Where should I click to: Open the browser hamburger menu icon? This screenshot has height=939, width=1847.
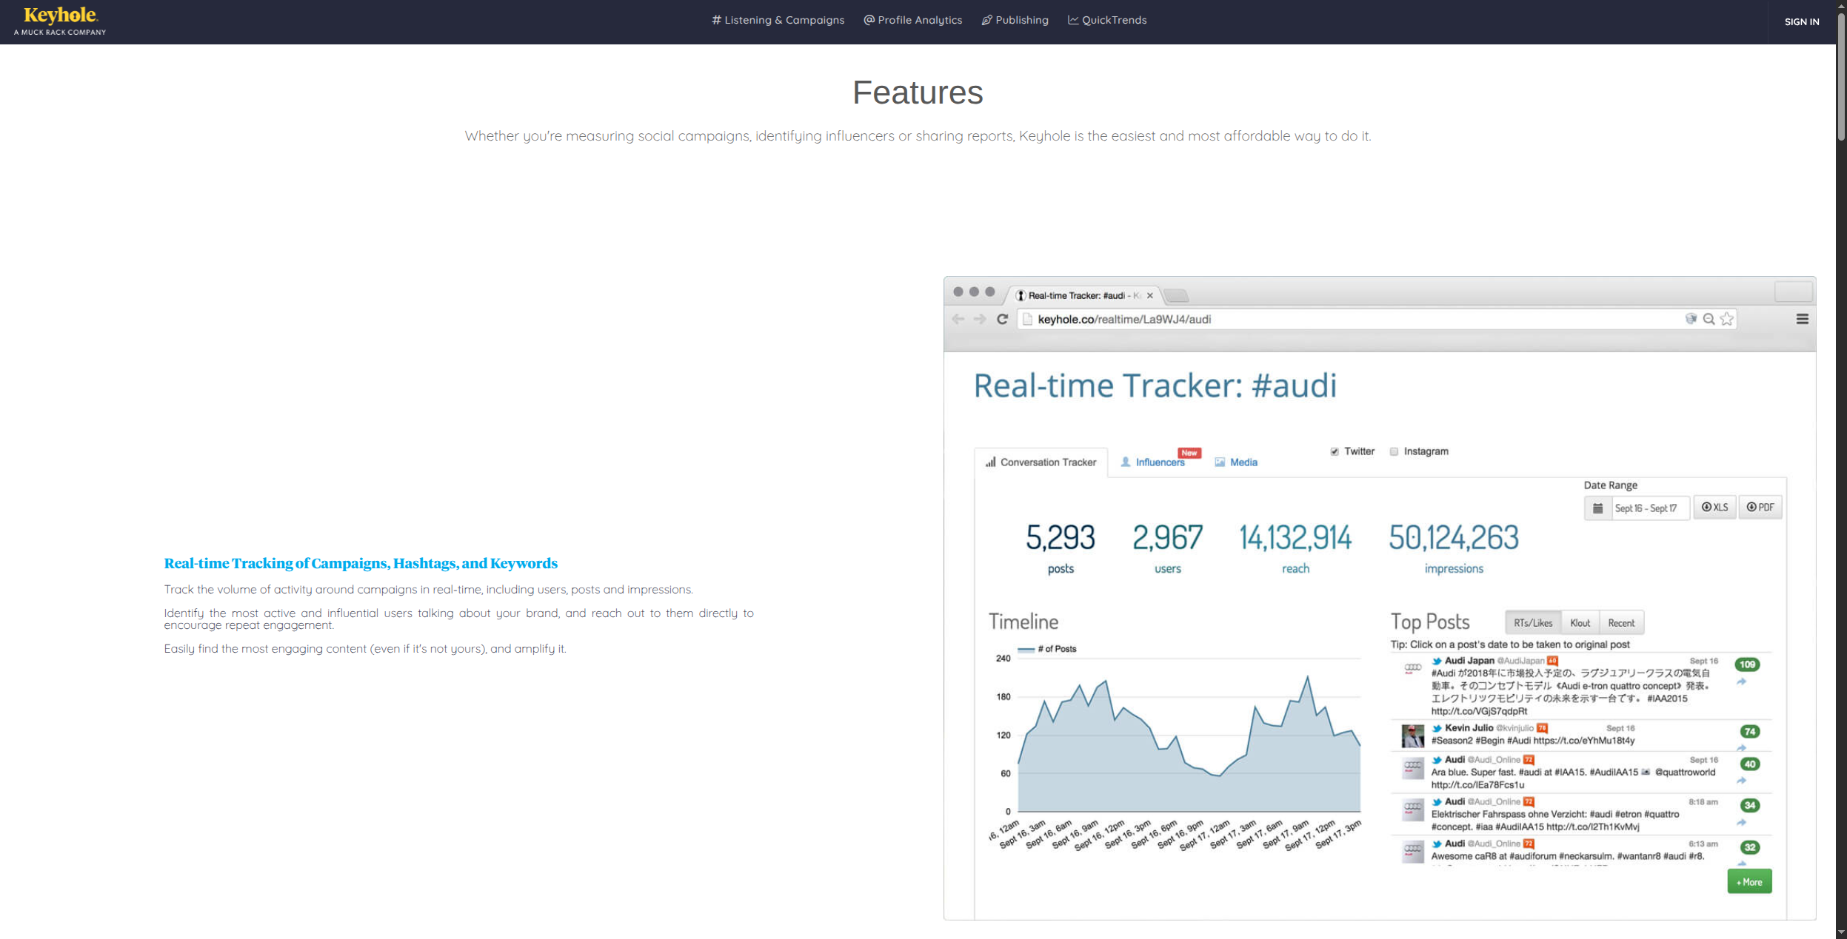click(1802, 319)
